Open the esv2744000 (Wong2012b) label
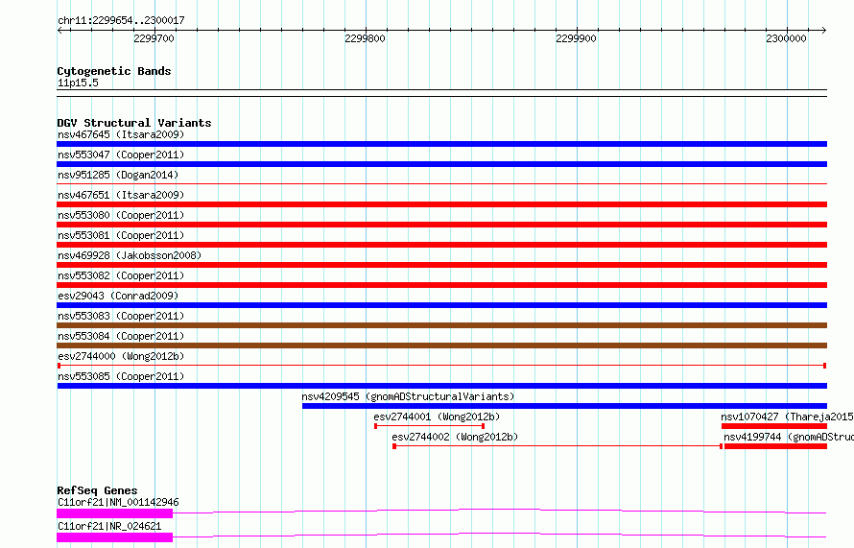Viewport: 854px width, 548px height. (121, 356)
